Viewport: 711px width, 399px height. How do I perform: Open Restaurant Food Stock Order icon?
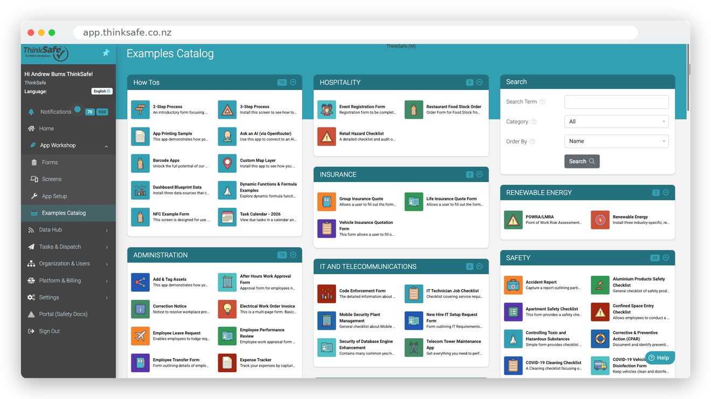414,110
